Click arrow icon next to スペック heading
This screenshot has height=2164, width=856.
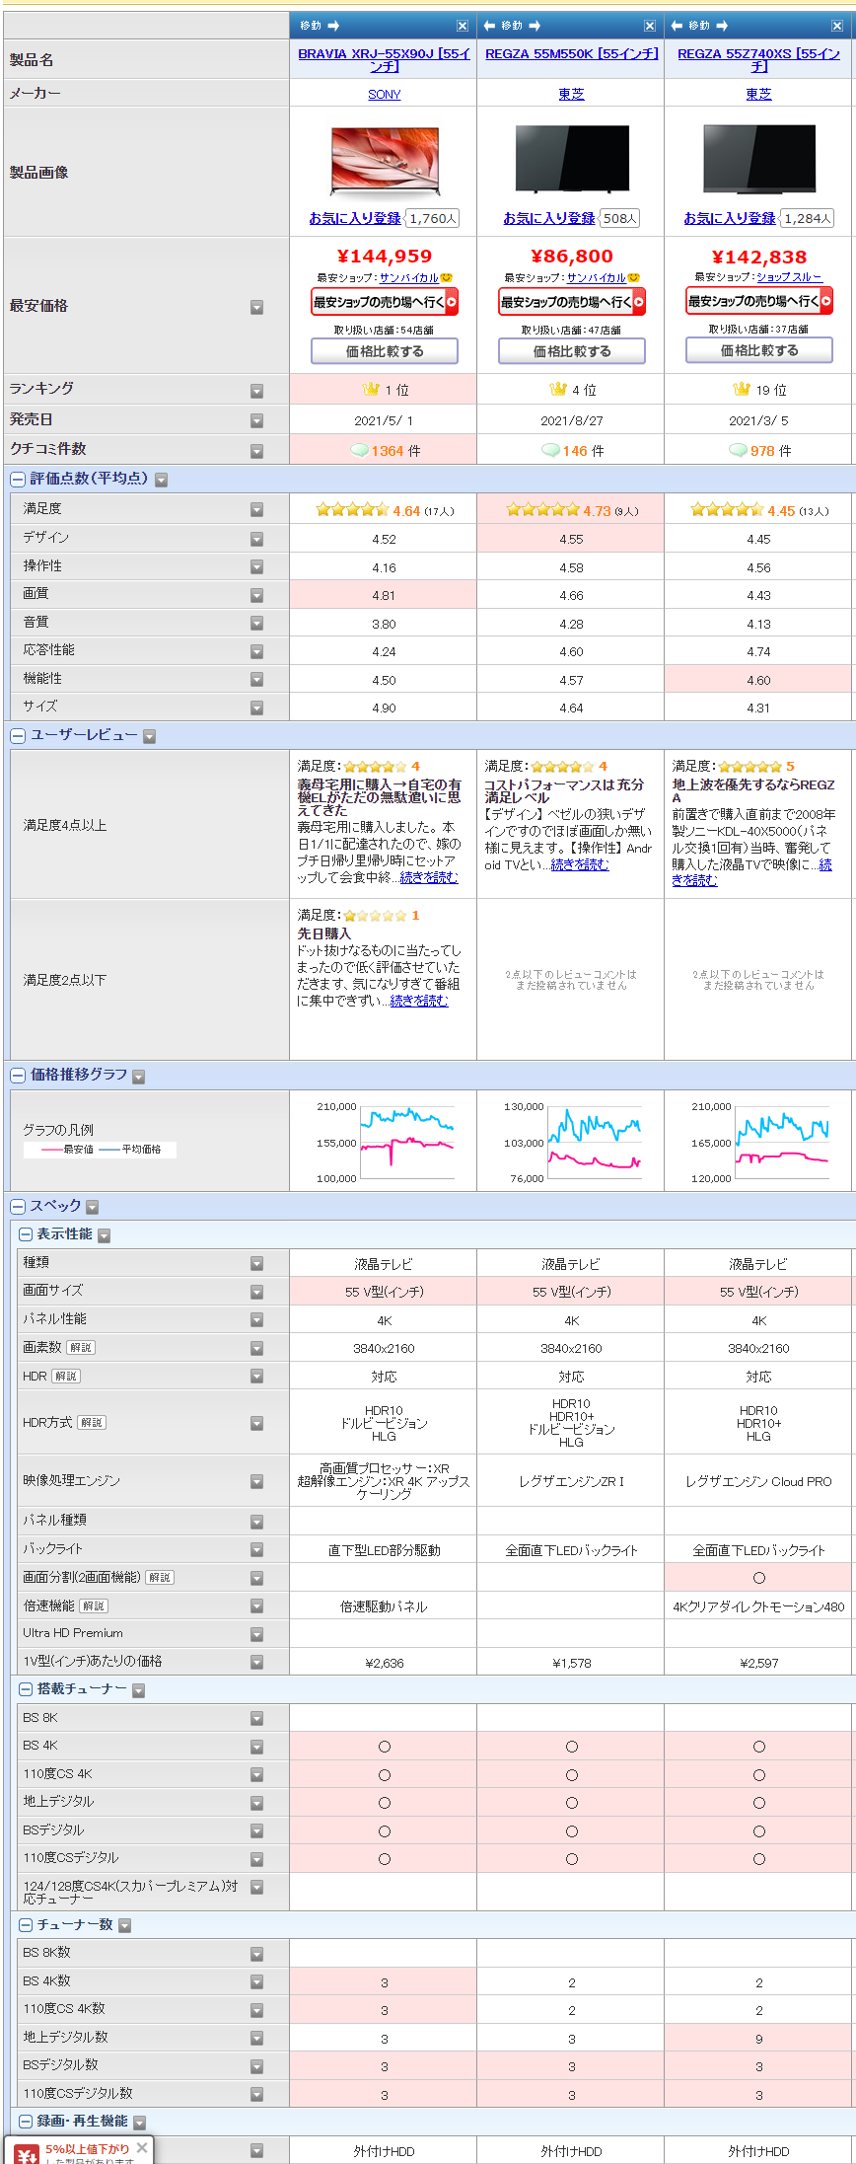(93, 1208)
